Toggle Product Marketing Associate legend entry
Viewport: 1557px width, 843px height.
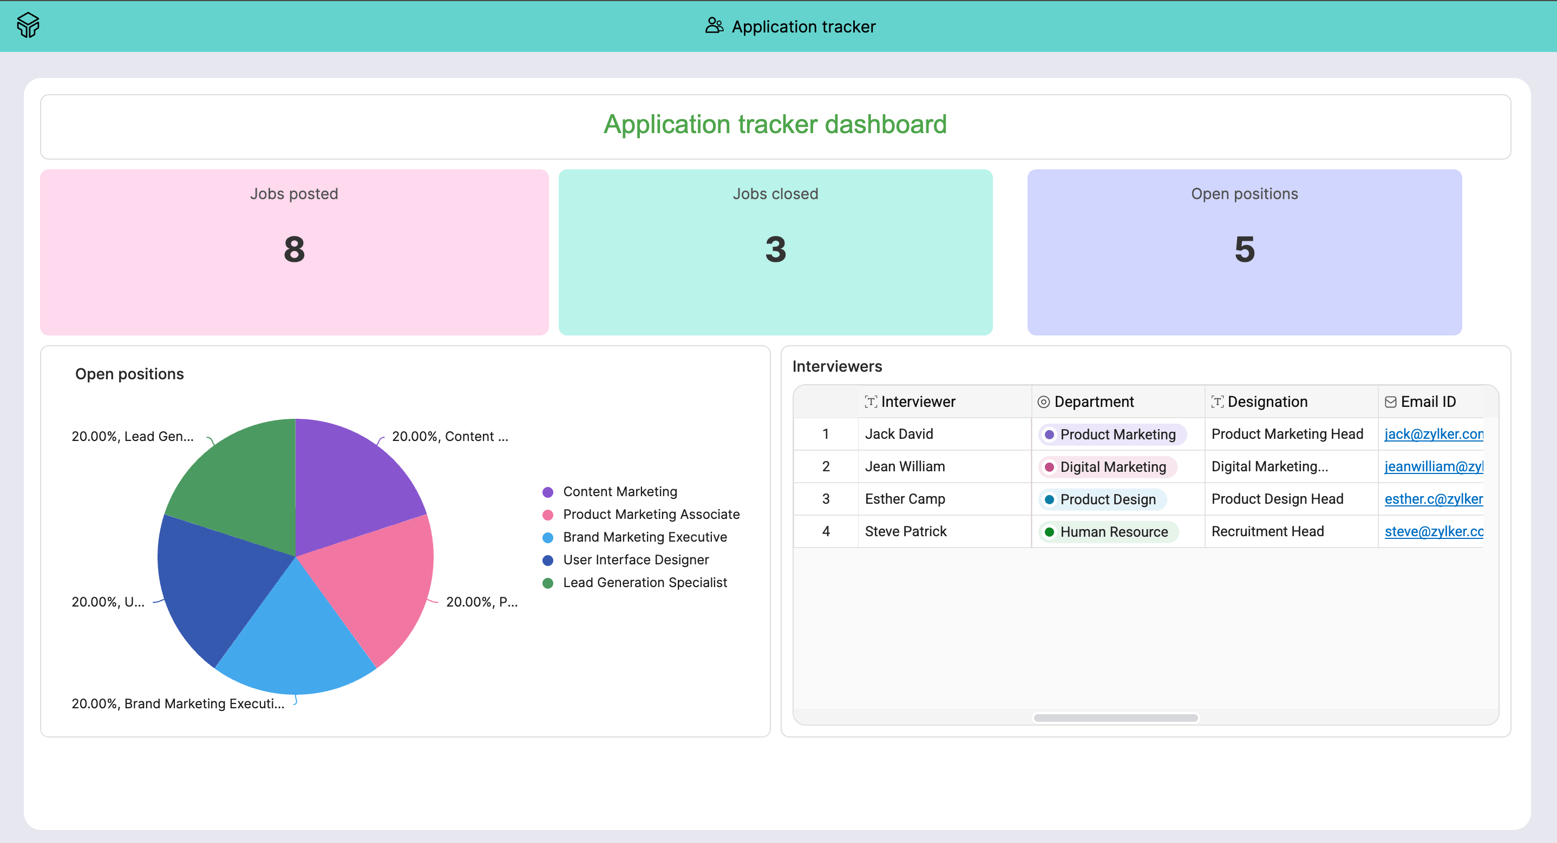650,514
